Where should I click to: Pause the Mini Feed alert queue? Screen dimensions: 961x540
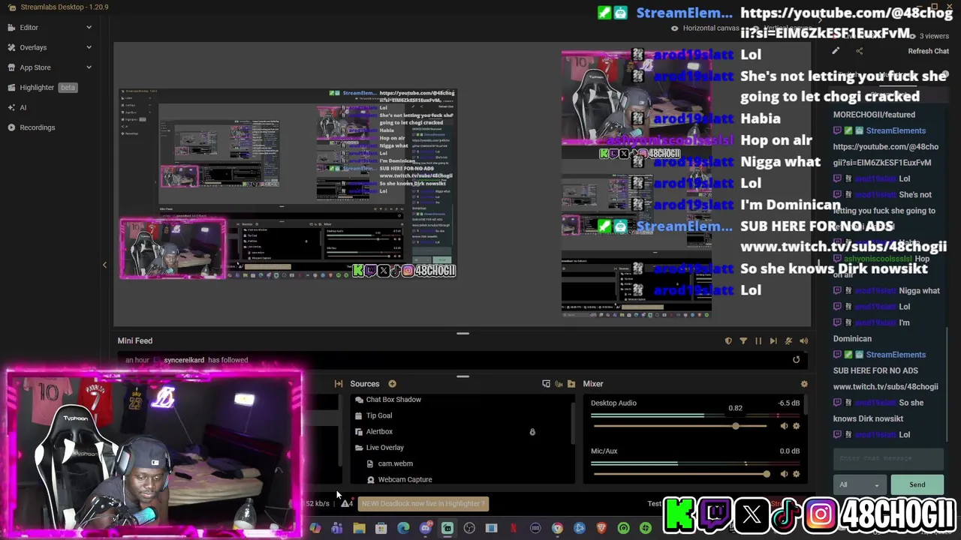point(758,341)
